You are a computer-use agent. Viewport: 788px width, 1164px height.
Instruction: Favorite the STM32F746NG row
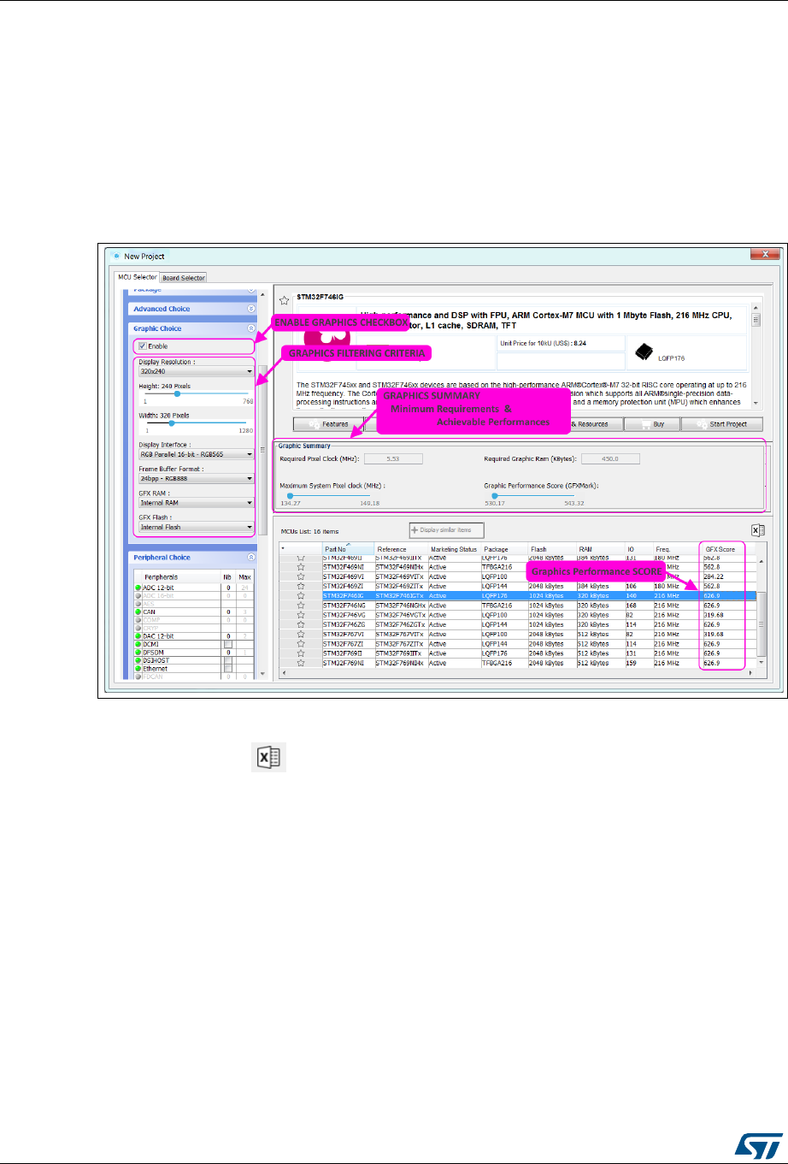[301, 606]
